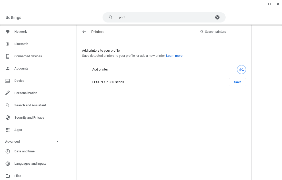Click the Connected devices phone icon
The image size is (282, 180).
pyautogui.click(x=8, y=56)
